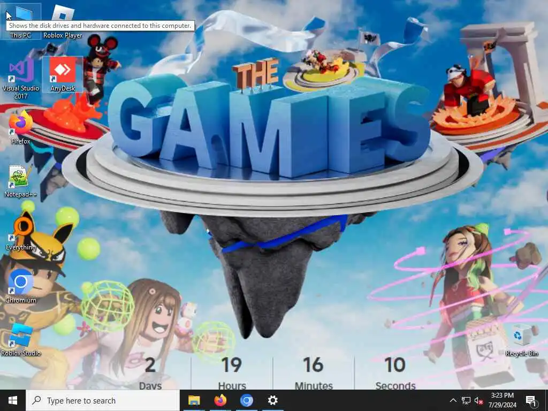The height and width of the screenshot is (411, 548).
Task: Open the notification center icon
Action: click(x=531, y=400)
